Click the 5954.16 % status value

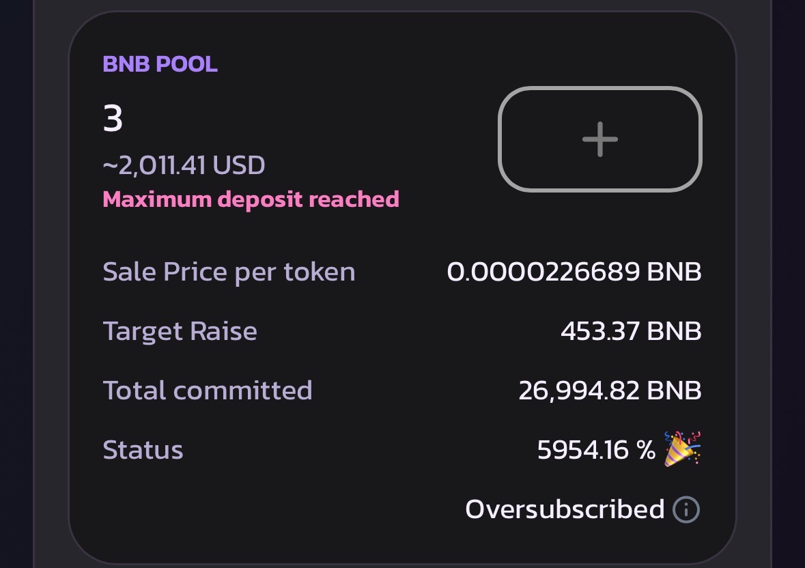[596, 450]
